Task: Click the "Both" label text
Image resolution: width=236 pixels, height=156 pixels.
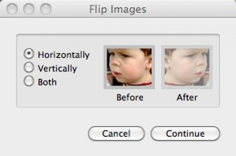Action: point(47,82)
